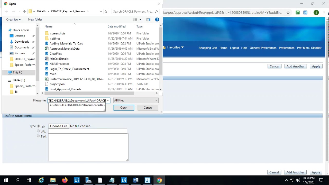
Task: Select Desktop in Quick access
Action: 20,36
